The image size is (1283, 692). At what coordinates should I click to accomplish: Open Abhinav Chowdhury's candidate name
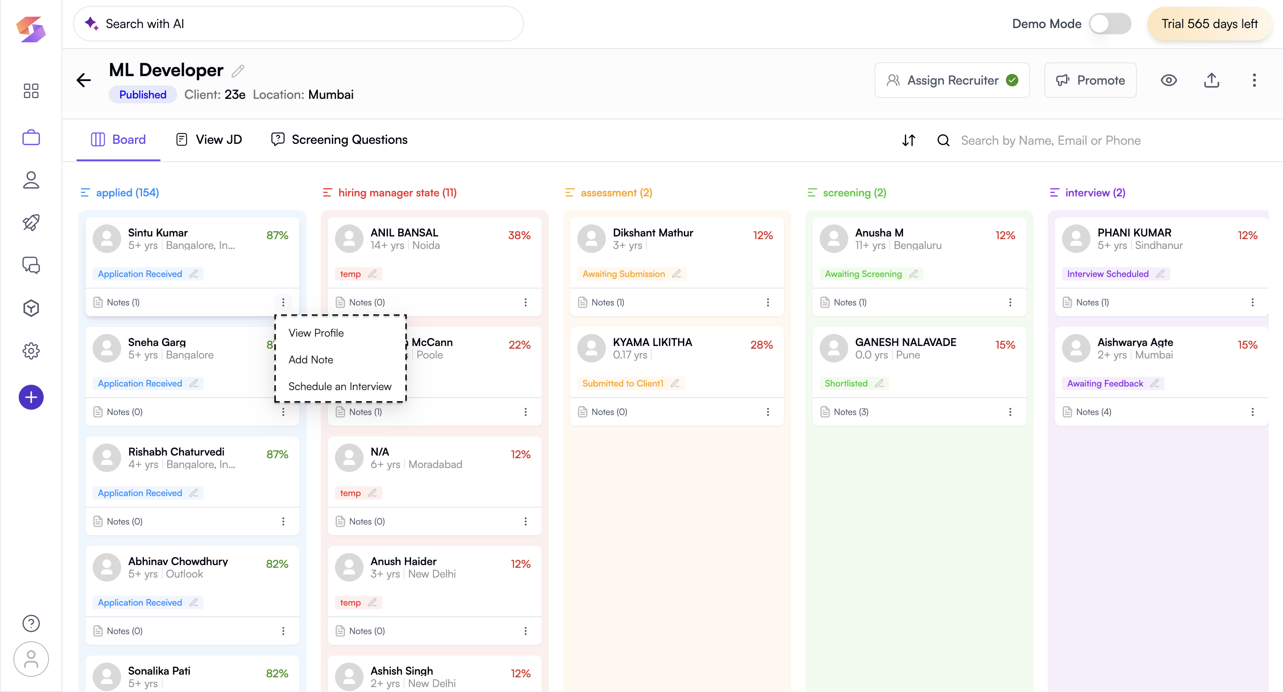coord(178,561)
